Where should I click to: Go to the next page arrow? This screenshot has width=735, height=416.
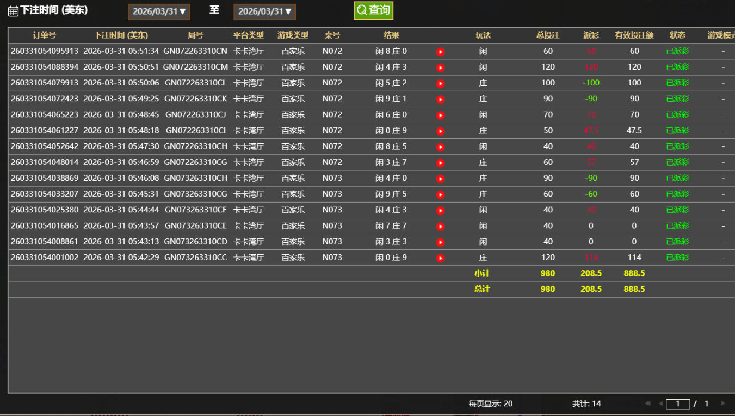(723, 403)
